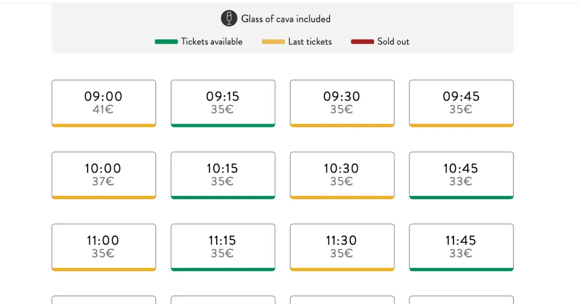Book the 11:45 slot at 33€
Screen dimensions: 579x304
point(461,247)
